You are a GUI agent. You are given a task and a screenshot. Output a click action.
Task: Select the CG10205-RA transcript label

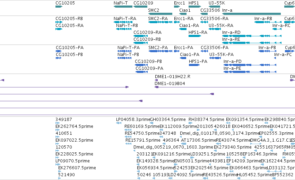point(69,25)
